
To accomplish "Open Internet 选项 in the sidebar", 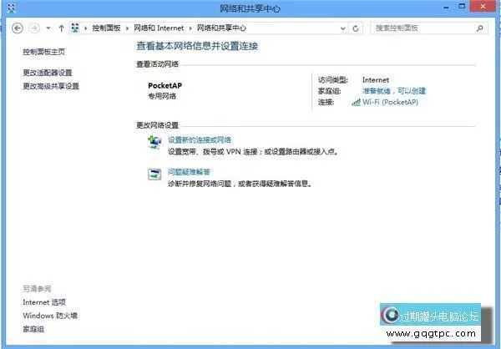I will (44, 302).
